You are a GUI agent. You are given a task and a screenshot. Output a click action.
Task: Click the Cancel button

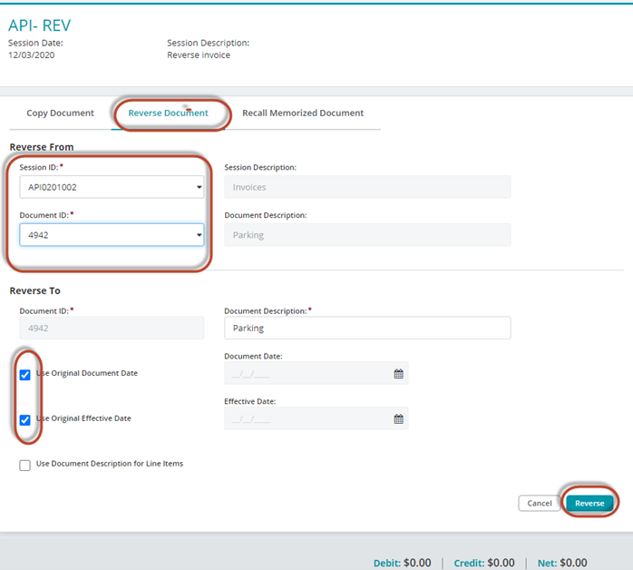coord(540,503)
